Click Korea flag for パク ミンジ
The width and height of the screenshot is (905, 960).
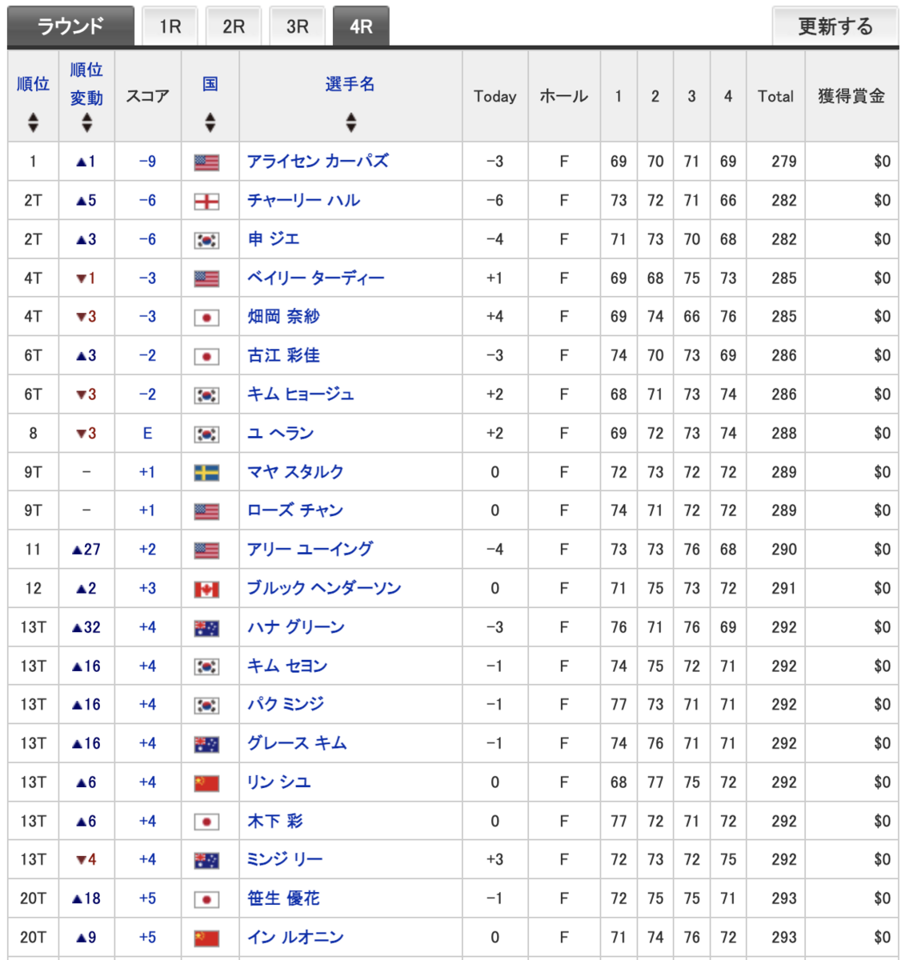(206, 706)
